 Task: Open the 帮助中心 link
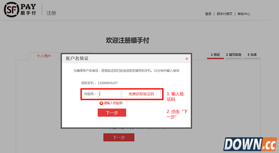coord(244,14)
